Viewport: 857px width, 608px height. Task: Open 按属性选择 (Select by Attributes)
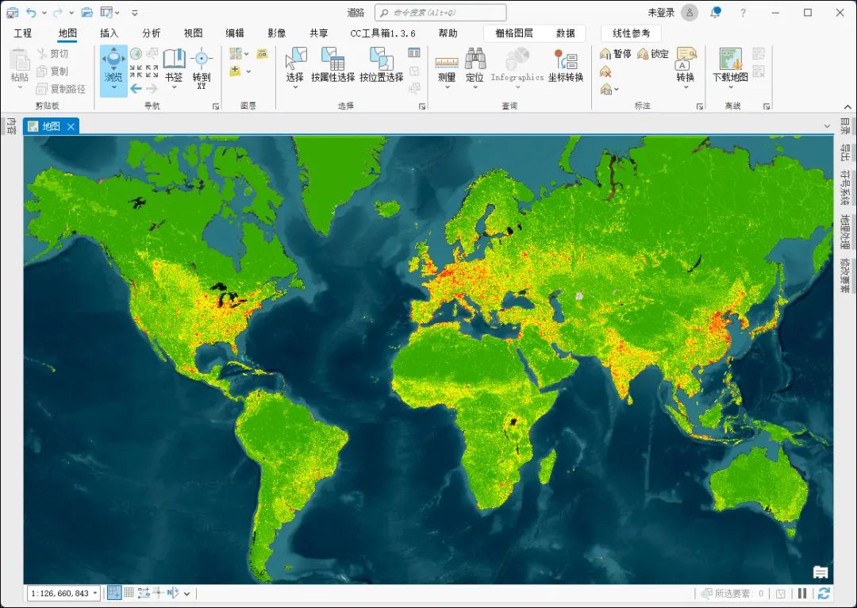332,66
